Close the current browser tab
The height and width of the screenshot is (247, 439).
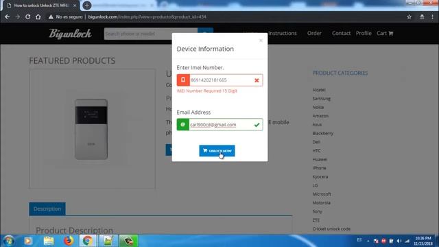pos(75,5)
